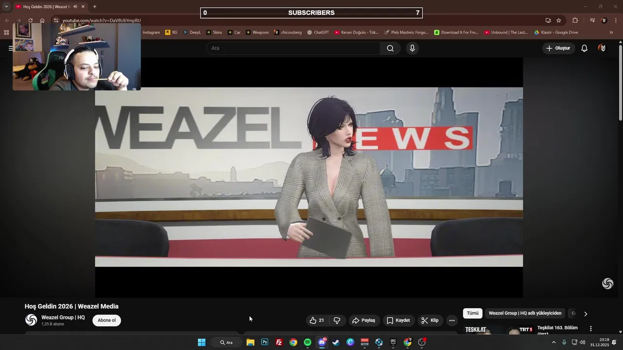
Task: Open the Weazel Group | HQ channel link
Action: [x=63, y=317]
